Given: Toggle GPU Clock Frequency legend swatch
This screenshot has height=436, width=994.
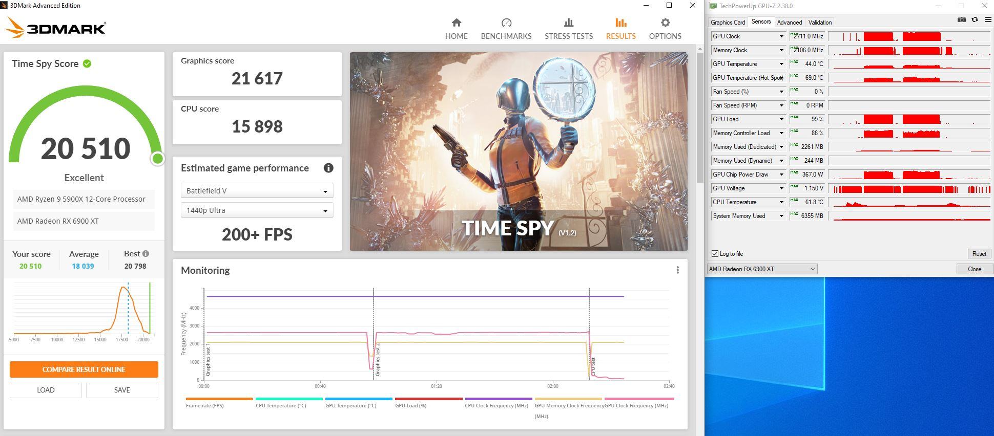Looking at the screenshot, I should [x=639, y=399].
